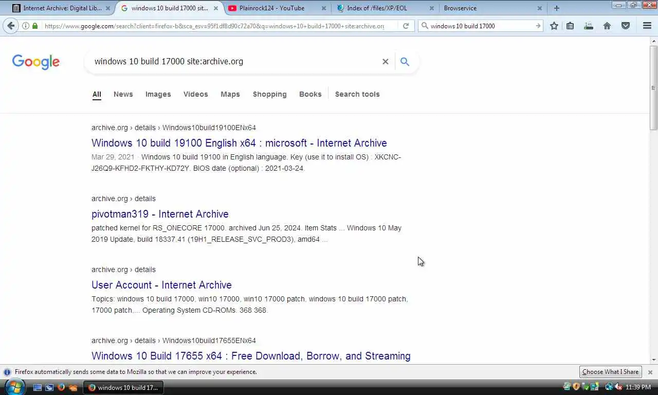Image resolution: width=658 pixels, height=395 pixels.
Task: Click the security shield tray icon
Action: coord(576,387)
